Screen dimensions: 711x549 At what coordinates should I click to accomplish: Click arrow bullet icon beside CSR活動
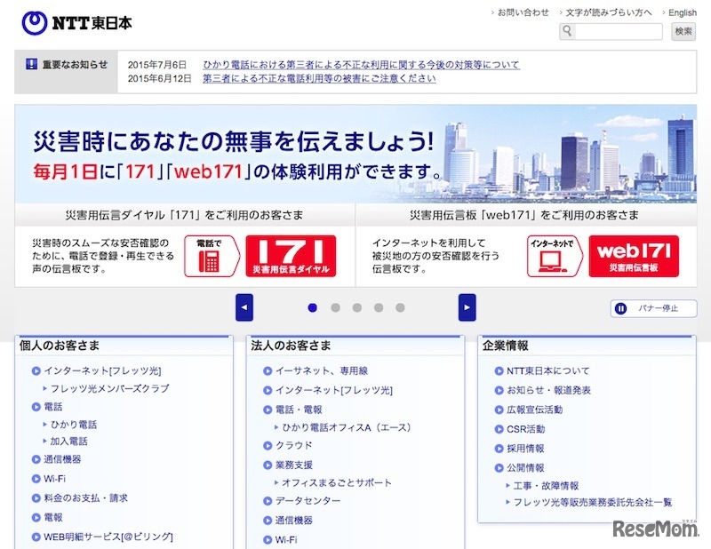coord(499,429)
